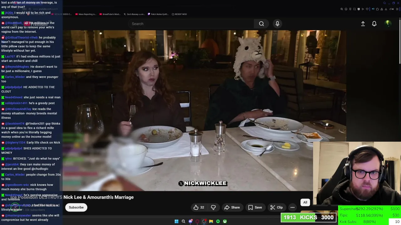The image size is (401, 225).
Task: Dislike the video with thumbs-down icon
Action: point(213,207)
